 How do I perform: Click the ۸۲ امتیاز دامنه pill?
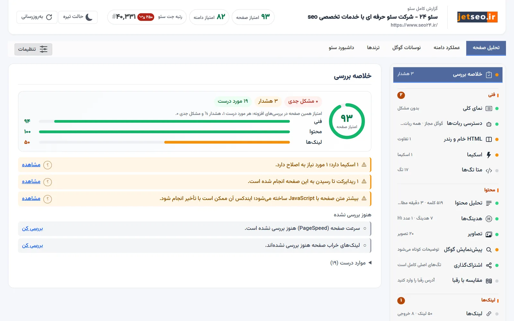209,17
